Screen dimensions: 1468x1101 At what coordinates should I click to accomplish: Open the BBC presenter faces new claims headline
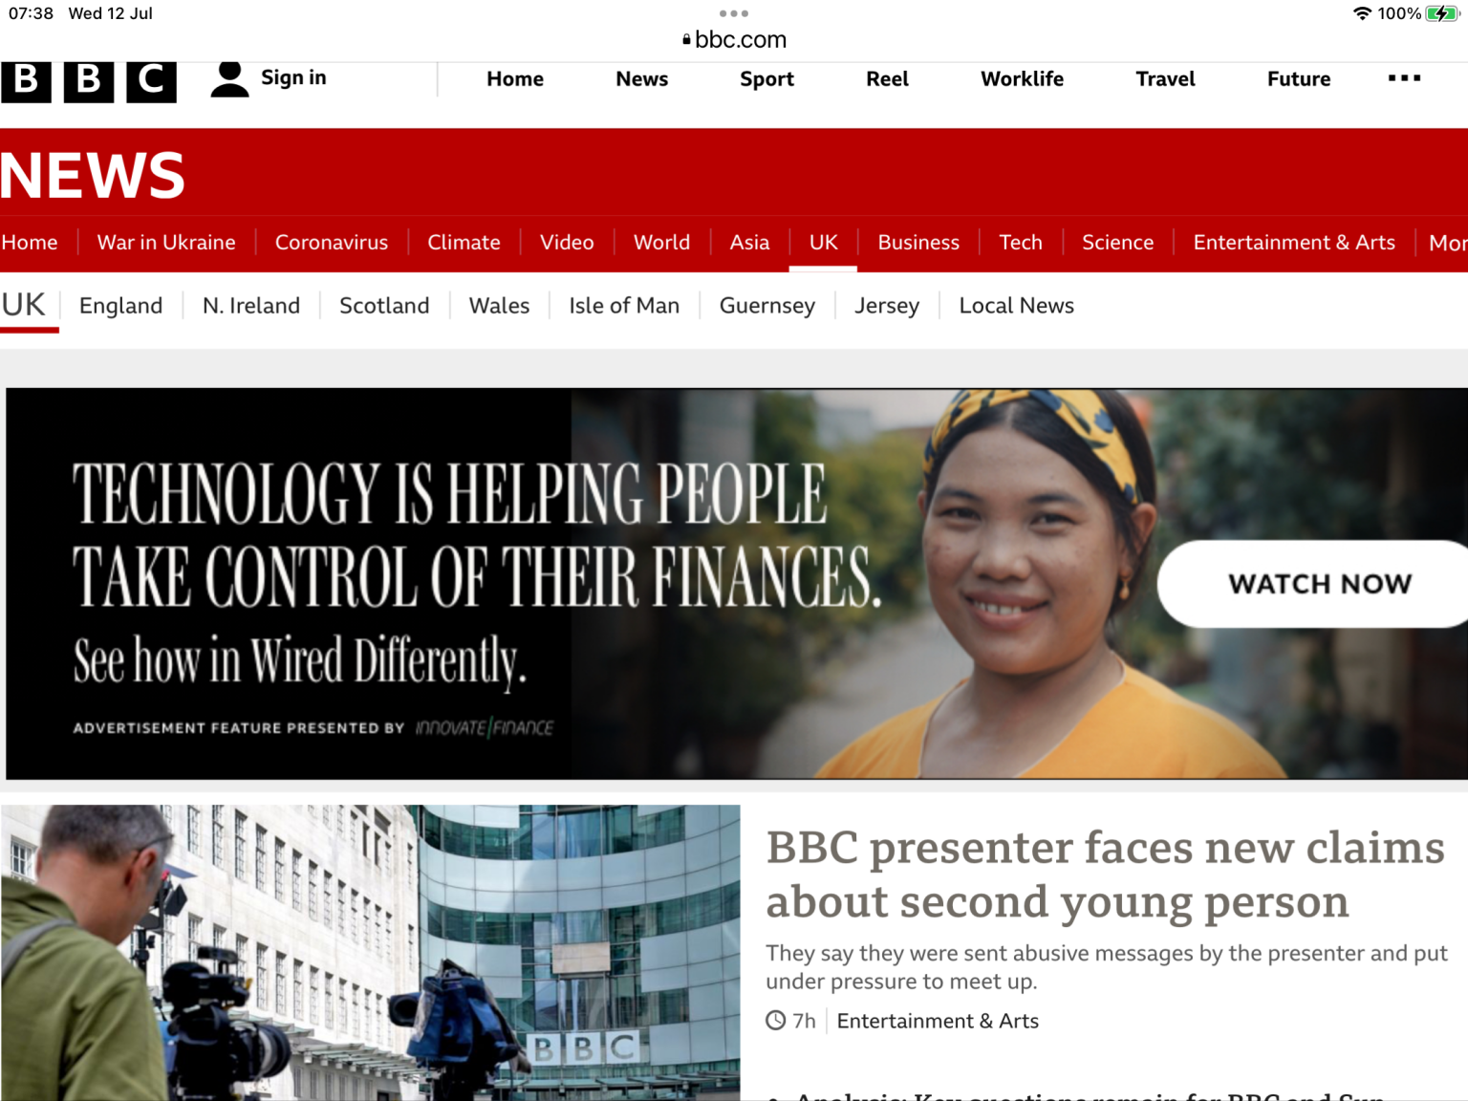coord(1104,874)
